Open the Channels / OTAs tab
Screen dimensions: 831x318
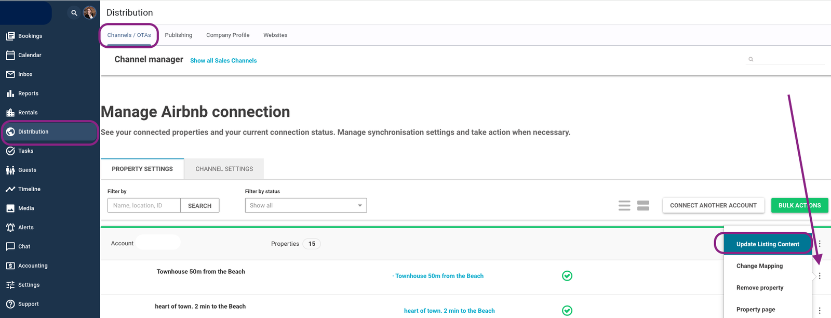(129, 35)
